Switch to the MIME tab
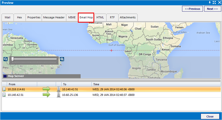 (72, 17)
